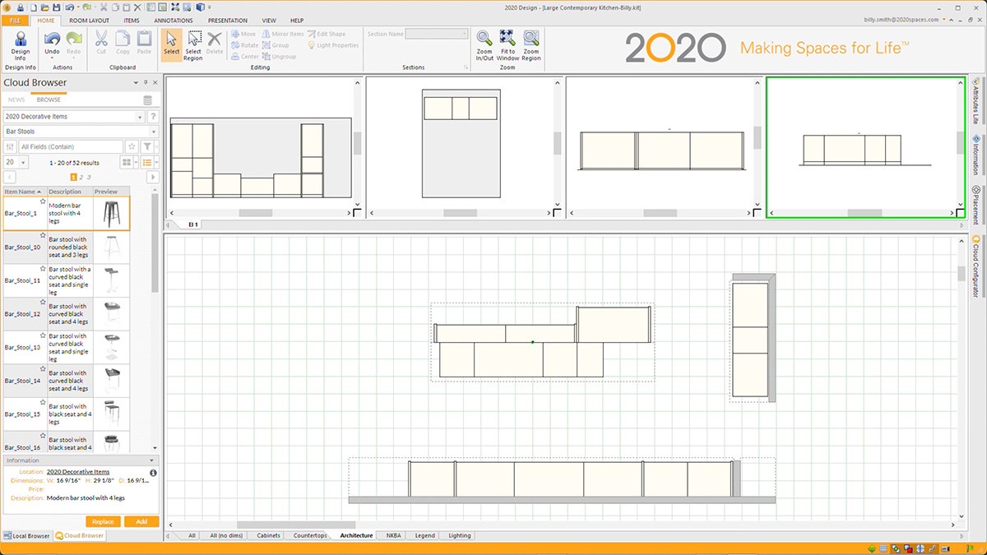Viewport: 987px width, 555px height.
Task: Click the Redo ribbon button
Action: (x=73, y=43)
